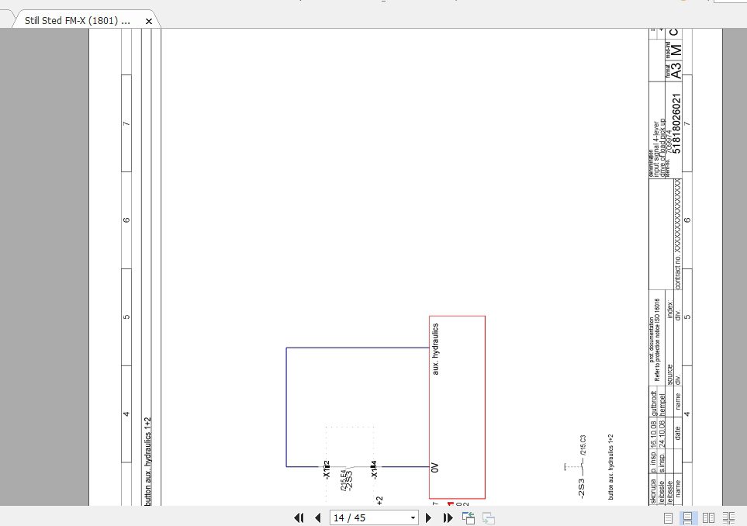Go to the previous page

[x=317, y=517]
